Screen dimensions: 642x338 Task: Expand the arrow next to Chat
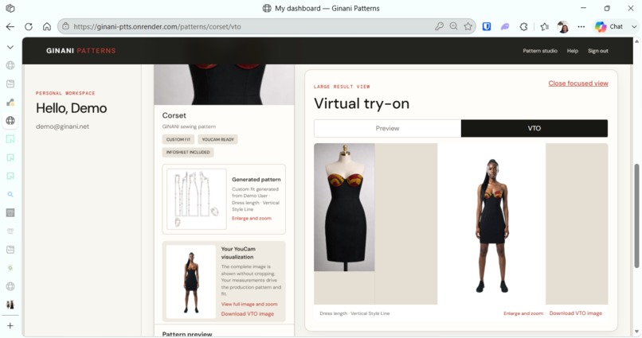click(634, 26)
